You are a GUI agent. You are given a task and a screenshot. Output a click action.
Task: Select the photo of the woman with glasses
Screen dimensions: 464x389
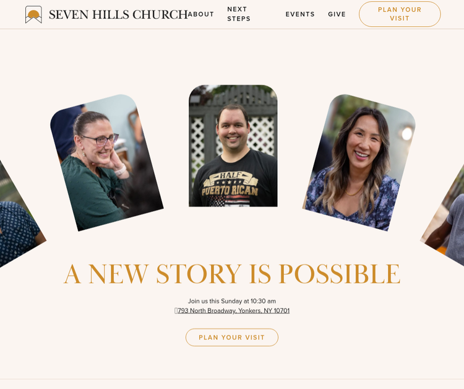[107, 163]
